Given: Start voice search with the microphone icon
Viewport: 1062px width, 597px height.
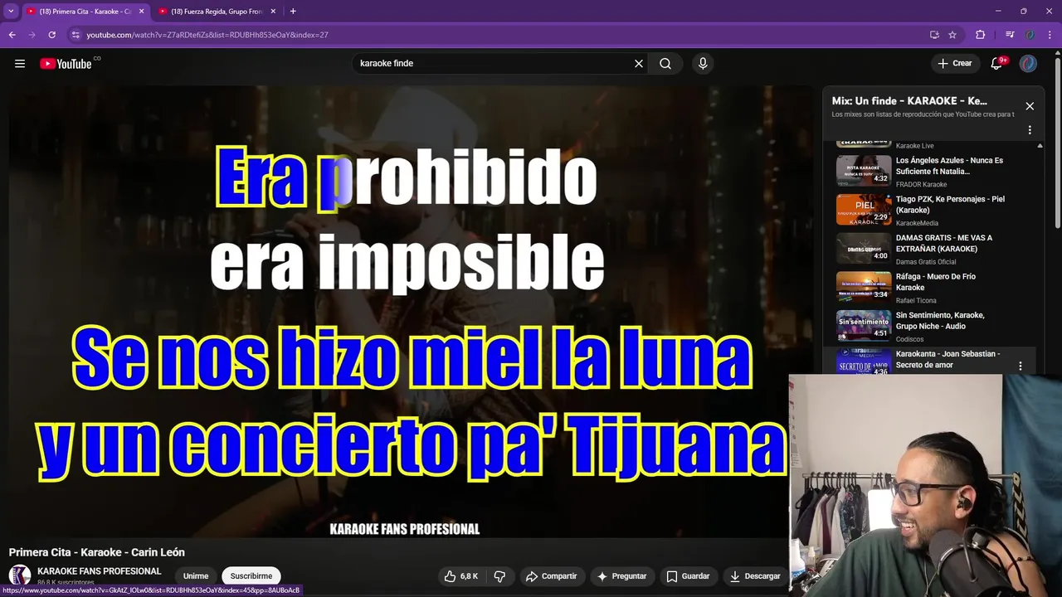Looking at the screenshot, I should pyautogui.click(x=703, y=64).
